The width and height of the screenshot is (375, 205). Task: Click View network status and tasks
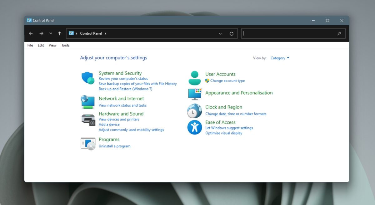pos(122,105)
